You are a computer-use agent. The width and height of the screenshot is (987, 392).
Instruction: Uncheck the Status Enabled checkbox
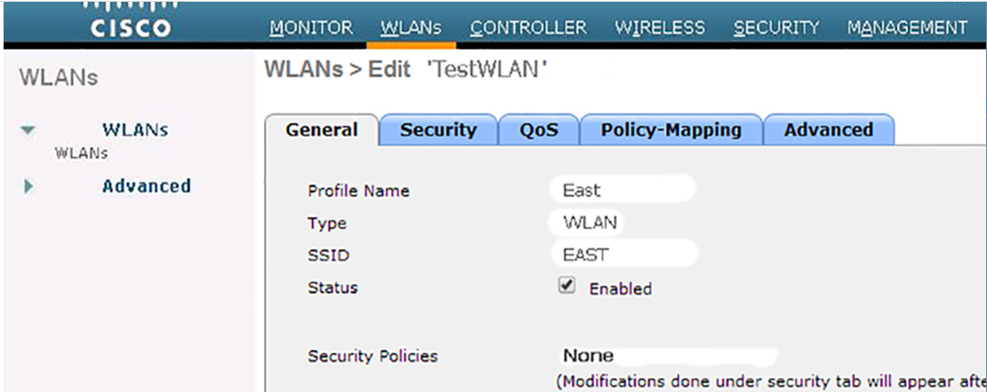click(567, 285)
